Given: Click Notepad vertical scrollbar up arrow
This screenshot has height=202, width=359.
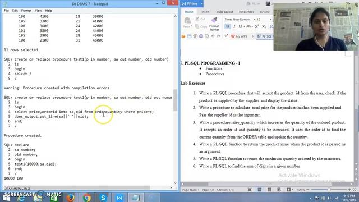Looking at the screenshot, I should [176, 16].
